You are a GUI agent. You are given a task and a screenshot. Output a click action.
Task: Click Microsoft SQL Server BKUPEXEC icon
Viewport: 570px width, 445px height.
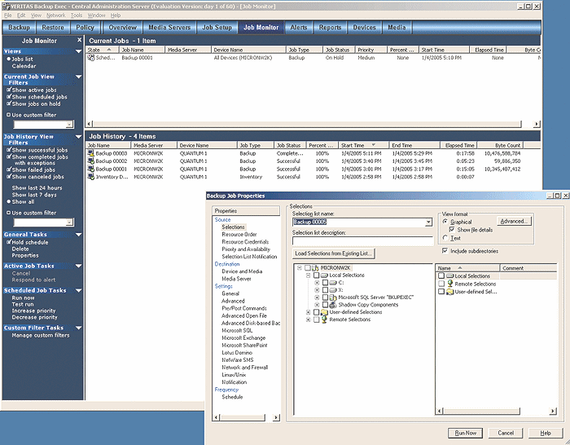(x=333, y=297)
